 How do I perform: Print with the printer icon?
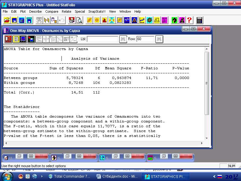coord(72,20)
